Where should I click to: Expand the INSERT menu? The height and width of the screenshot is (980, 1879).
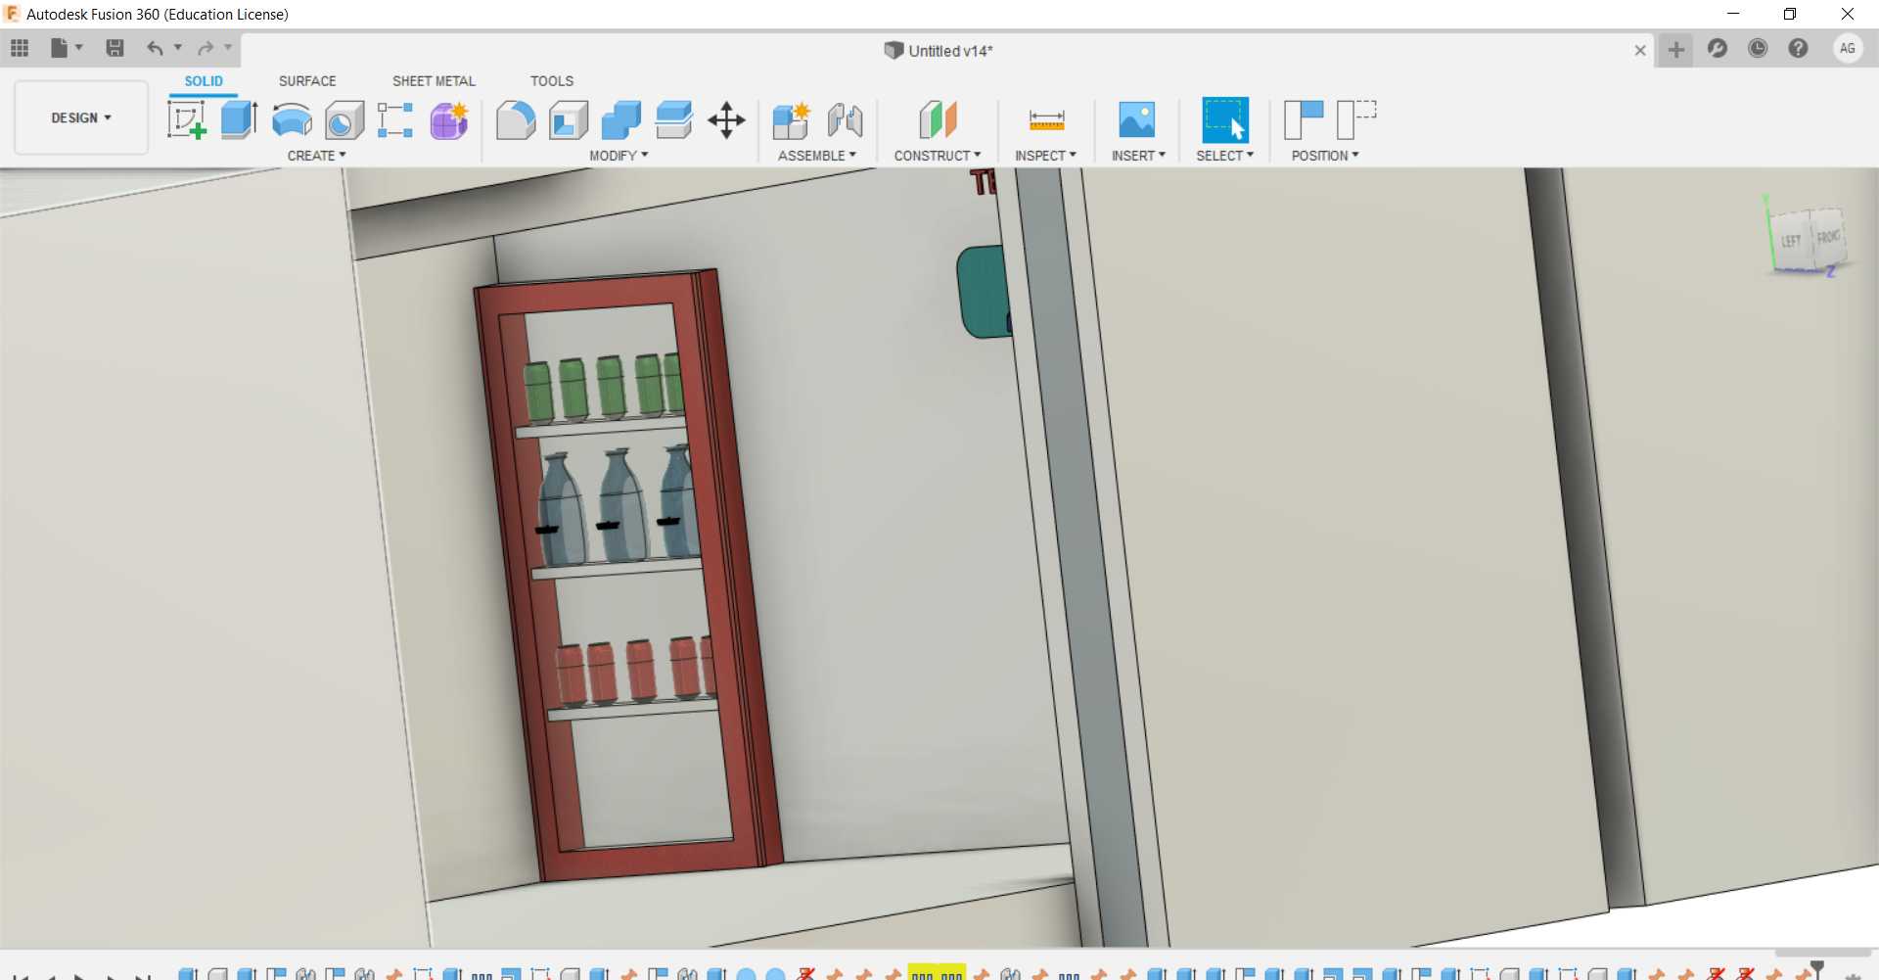tap(1138, 156)
